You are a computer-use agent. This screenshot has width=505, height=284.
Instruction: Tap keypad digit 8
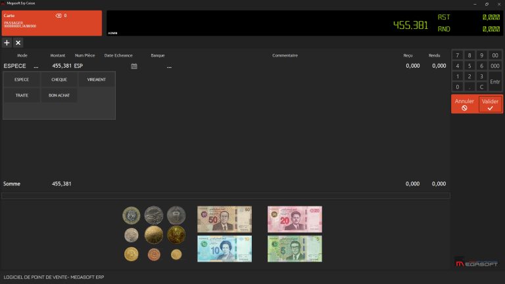coord(469,55)
